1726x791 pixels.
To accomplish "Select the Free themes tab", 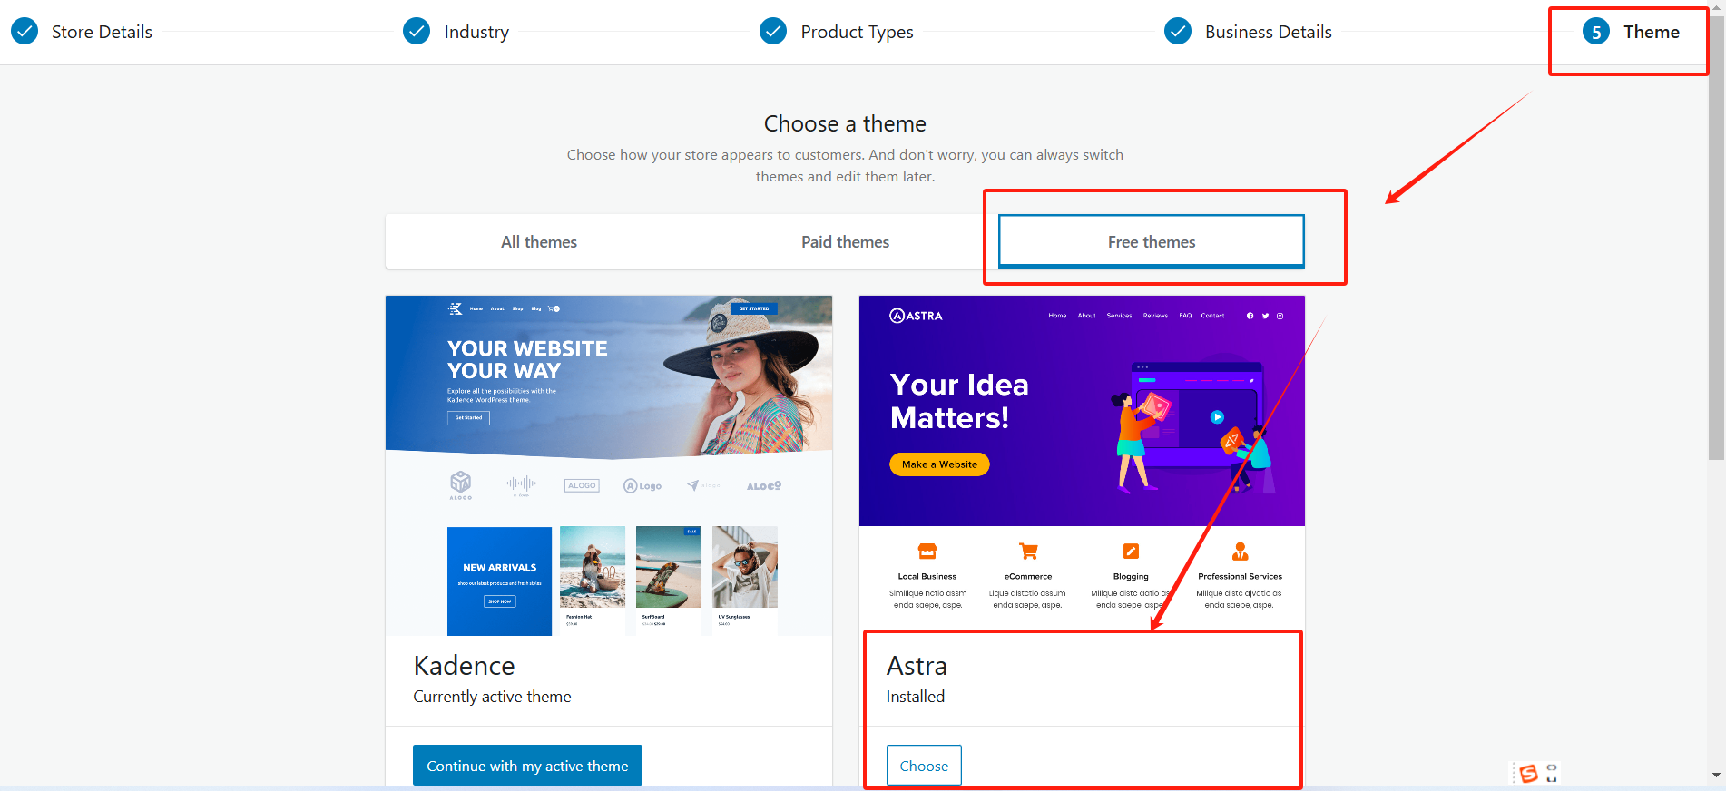I will pos(1152,241).
